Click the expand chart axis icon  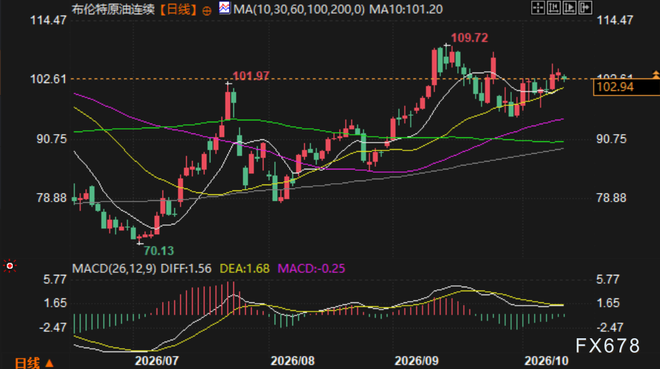pos(569,8)
